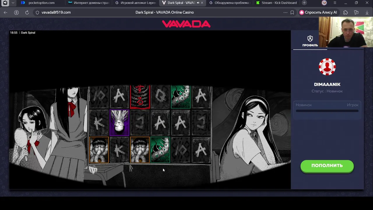Viewport: 373px width, 210px height.
Task: Click the webcam overlay of the streamer
Action: click(346, 32)
